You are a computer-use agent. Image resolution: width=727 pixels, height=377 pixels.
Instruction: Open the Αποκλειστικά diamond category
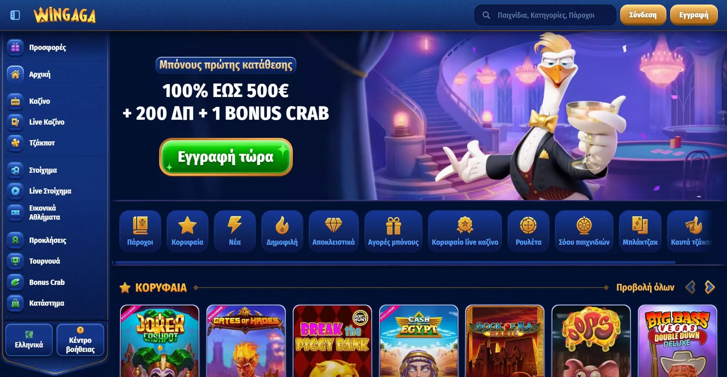click(333, 231)
